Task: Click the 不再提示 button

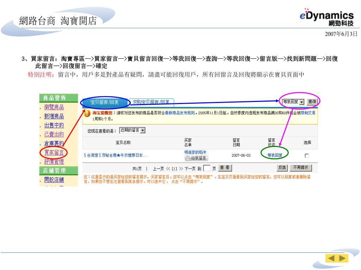Action: pyautogui.click(x=301, y=168)
